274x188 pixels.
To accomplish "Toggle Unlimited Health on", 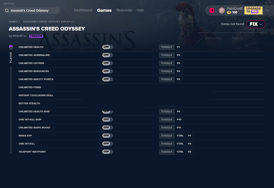I will [x=108, y=47].
